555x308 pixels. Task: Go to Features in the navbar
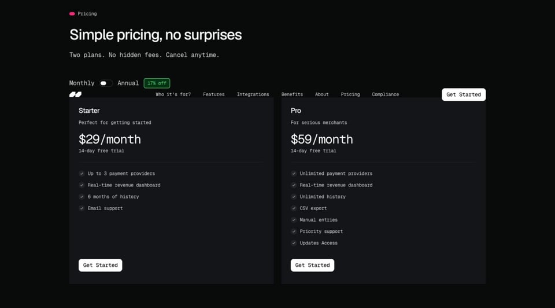[x=214, y=94]
